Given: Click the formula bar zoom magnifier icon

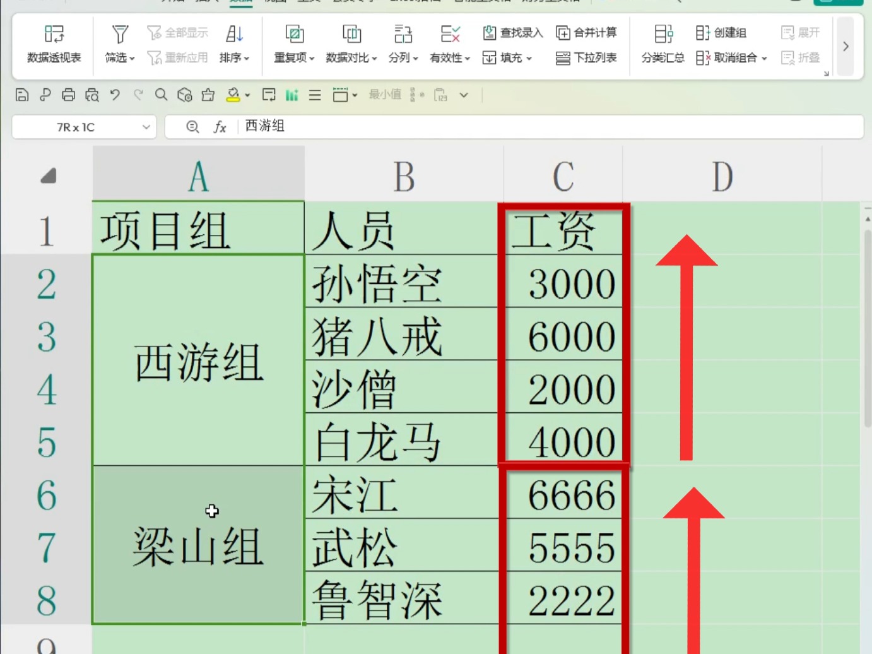Looking at the screenshot, I should tap(192, 127).
